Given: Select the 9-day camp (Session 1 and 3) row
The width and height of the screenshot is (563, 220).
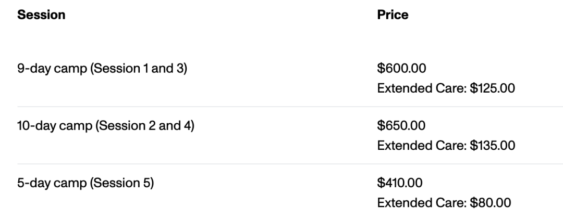Looking at the screenshot, I should (x=290, y=78).
